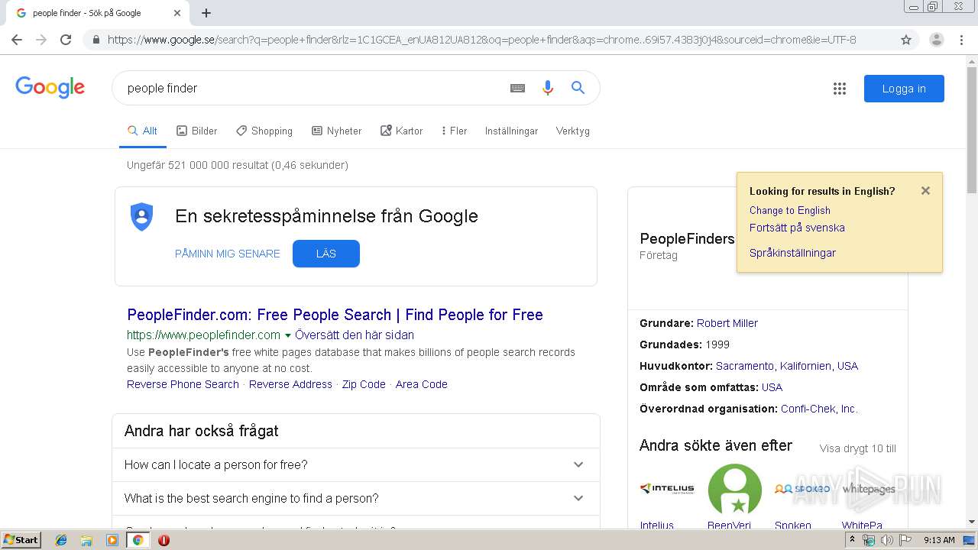
Task: Dismiss the English results popup
Action: pos(925,191)
